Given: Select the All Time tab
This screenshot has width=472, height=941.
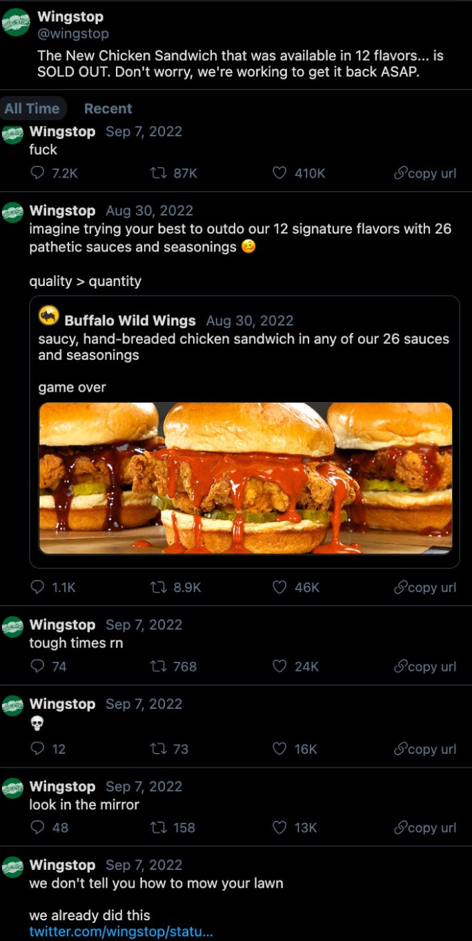Looking at the screenshot, I should pyautogui.click(x=33, y=108).
